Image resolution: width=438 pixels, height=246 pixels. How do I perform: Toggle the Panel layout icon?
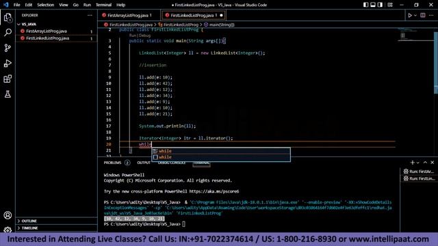(x=373, y=5)
